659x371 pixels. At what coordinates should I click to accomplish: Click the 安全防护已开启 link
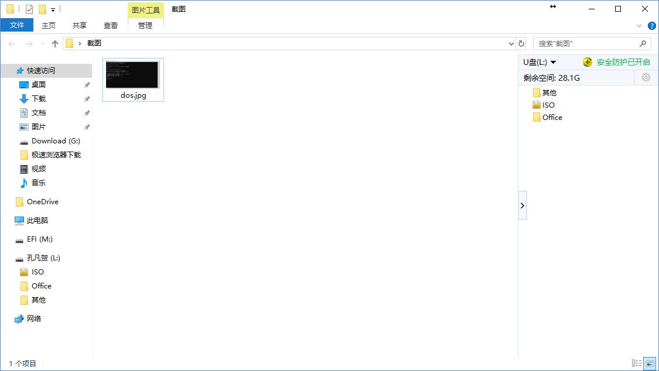click(x=623, y=62)
